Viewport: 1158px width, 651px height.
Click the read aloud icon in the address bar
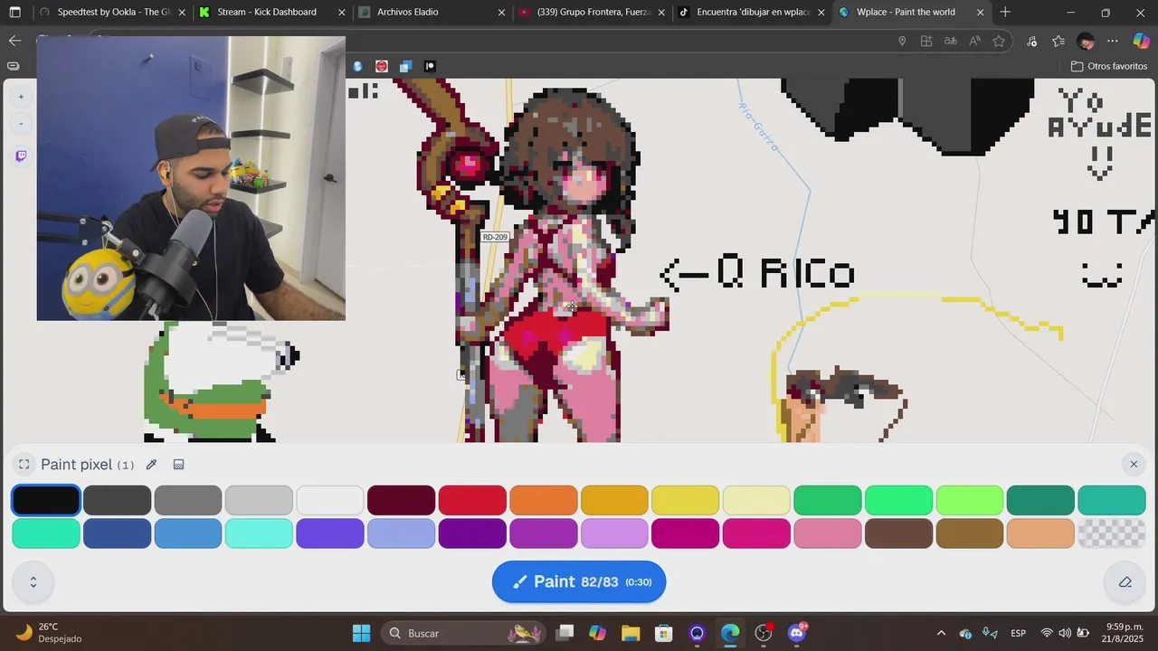pyautogui.click(x=974, y=41)
